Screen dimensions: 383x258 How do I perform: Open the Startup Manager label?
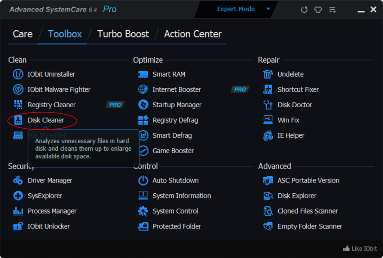(x=177, y=105)
